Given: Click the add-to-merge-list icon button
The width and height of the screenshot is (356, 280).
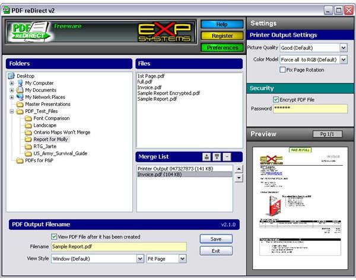Looking at the screenshot, I should point(206,157).
